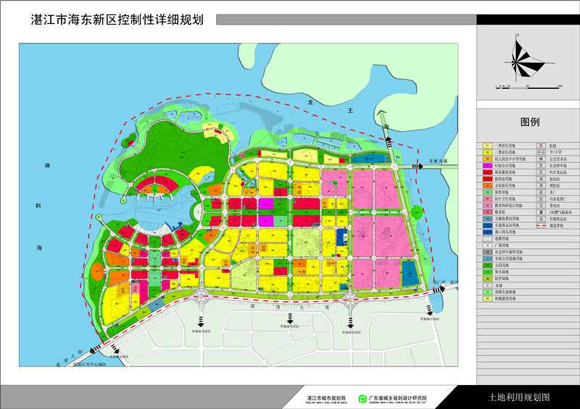Click the 医院 hospital symbol in legend
The image size is (580, 409).
[x=540, y=146]
